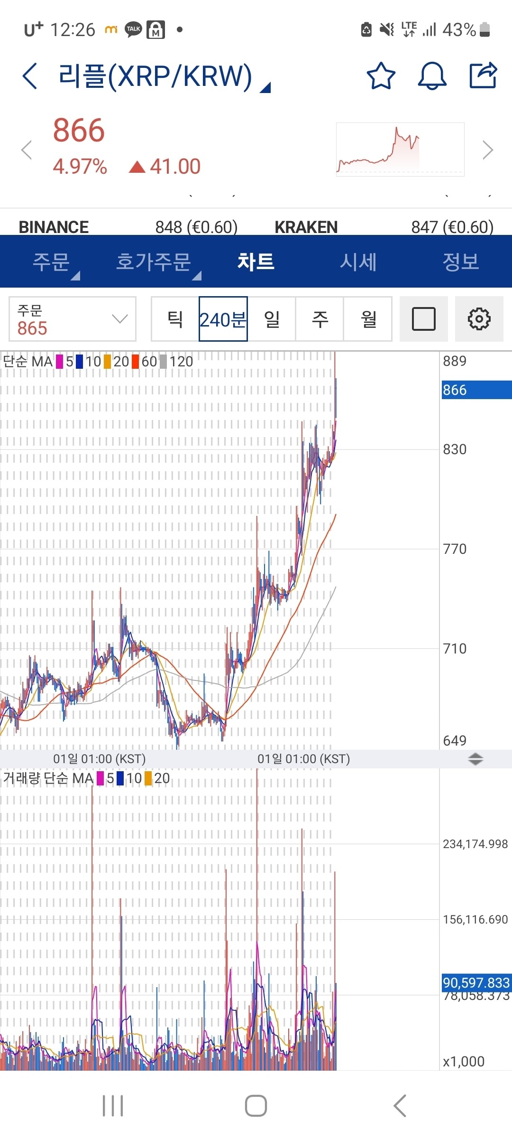This screenshot has width=512, height=1139.
Task: Open price alert bell icon
Action: [x=432, y=76]
